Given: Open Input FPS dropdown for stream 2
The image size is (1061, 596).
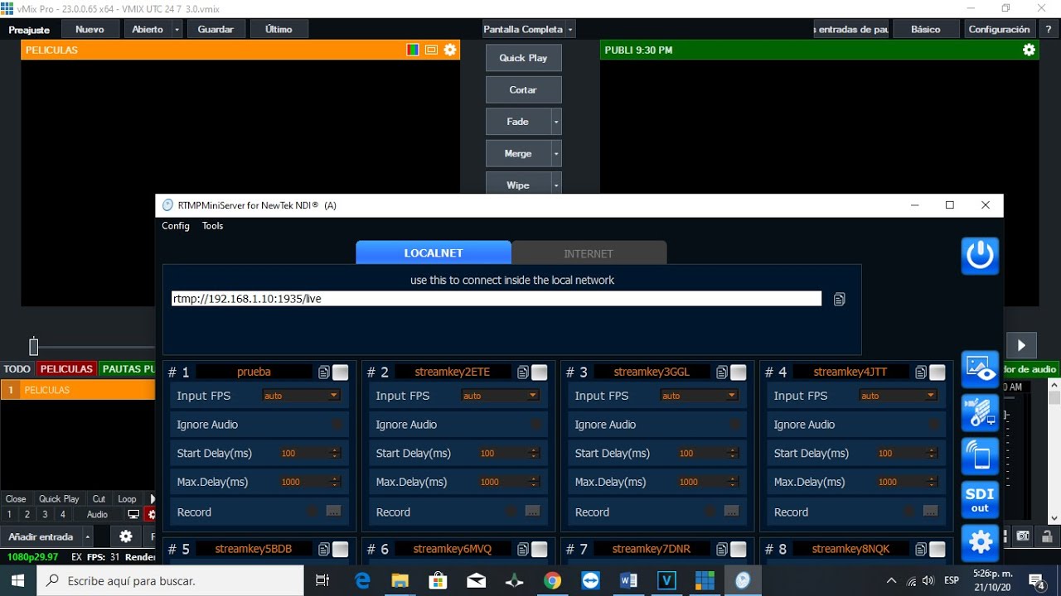Looking at the screenshot, I should pyautogui.click(x=501, y=396).
